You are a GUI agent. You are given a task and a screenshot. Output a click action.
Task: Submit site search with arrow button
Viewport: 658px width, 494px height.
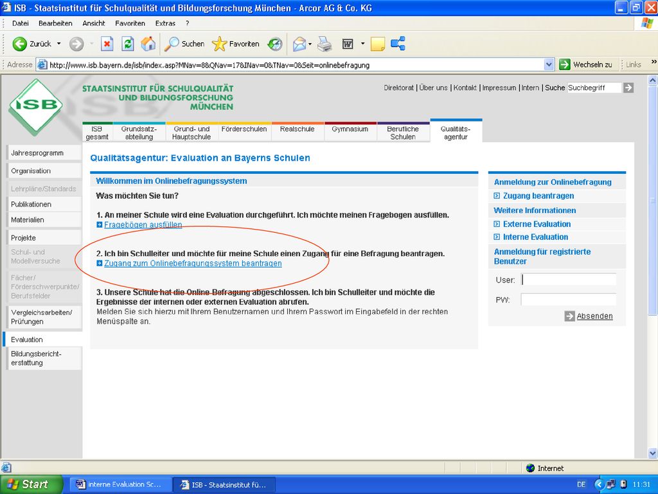628,87
